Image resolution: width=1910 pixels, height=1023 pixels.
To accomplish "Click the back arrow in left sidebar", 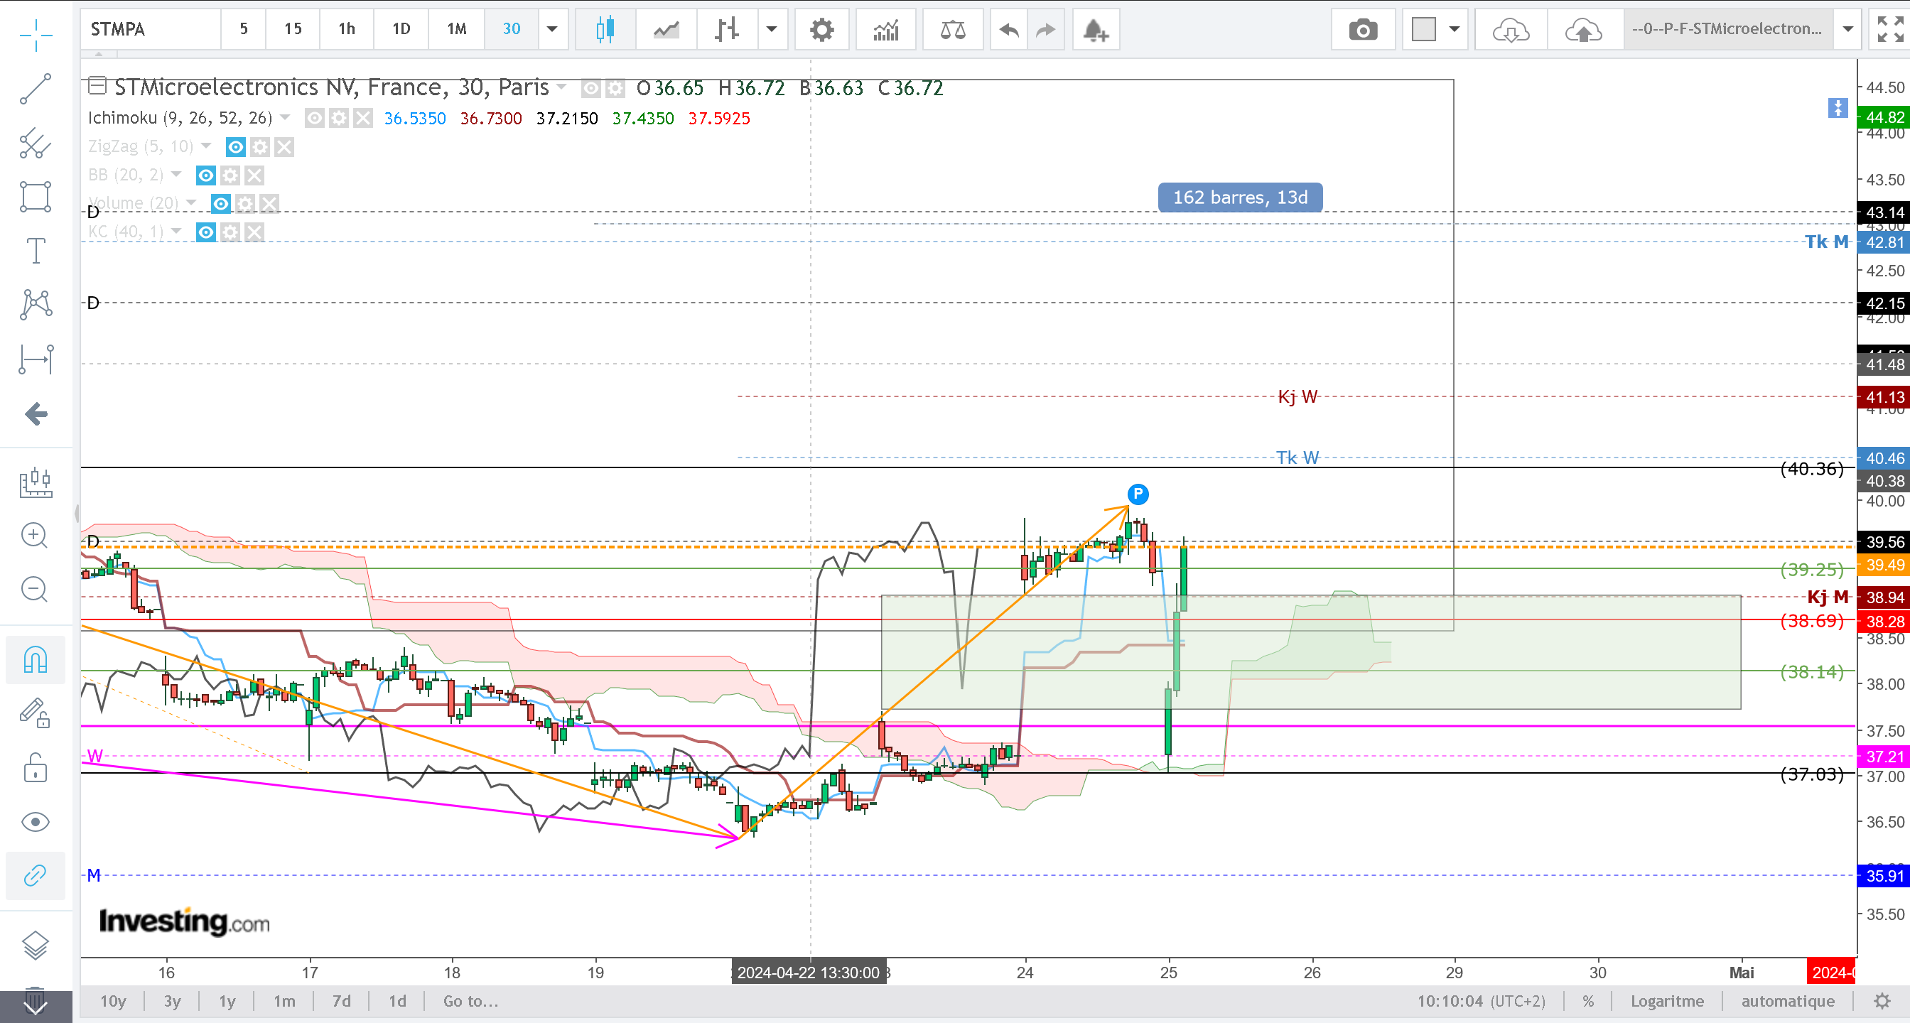I will pyautogui.click(x=36, y=413).
